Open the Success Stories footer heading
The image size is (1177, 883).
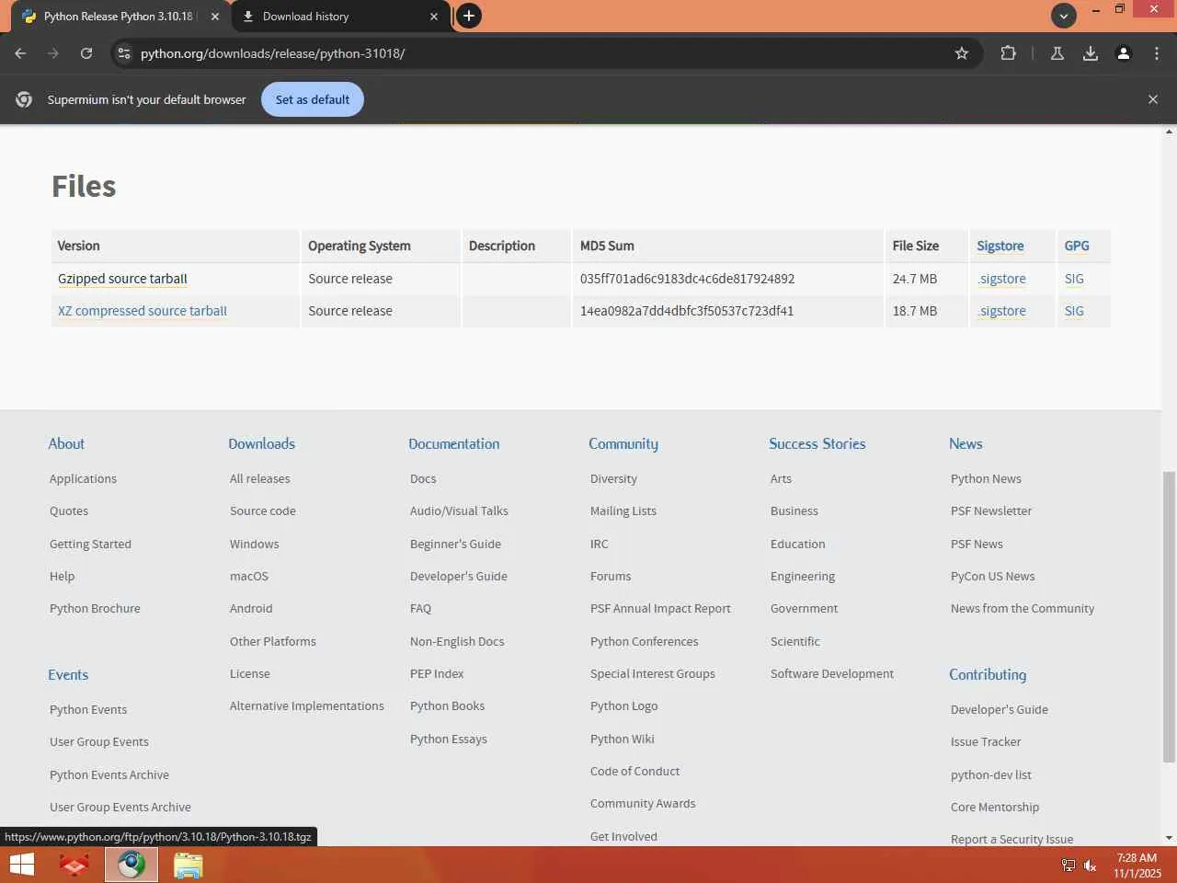pos(817,443)
